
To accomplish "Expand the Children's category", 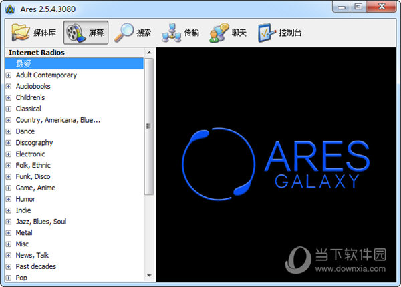I will pyautogui.click(x=9, y=98).
